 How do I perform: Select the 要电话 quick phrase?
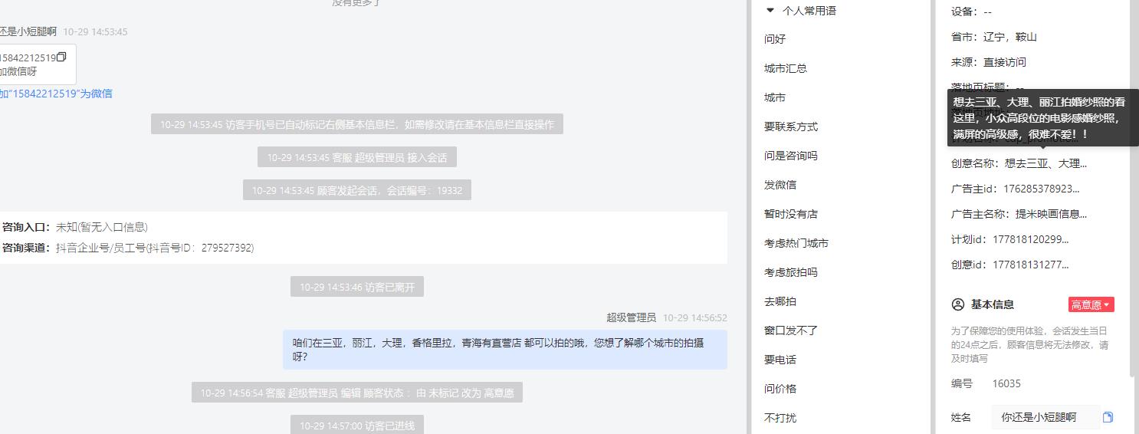(x=780, y=360)
